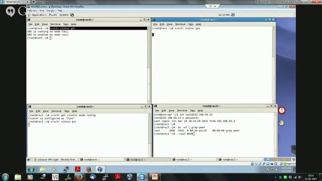Open Applications menu in GNOME panel

point(39,15)
